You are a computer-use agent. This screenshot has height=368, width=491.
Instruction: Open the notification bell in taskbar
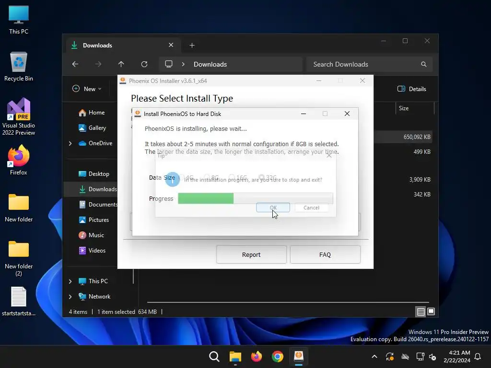[x=478, y=356]
